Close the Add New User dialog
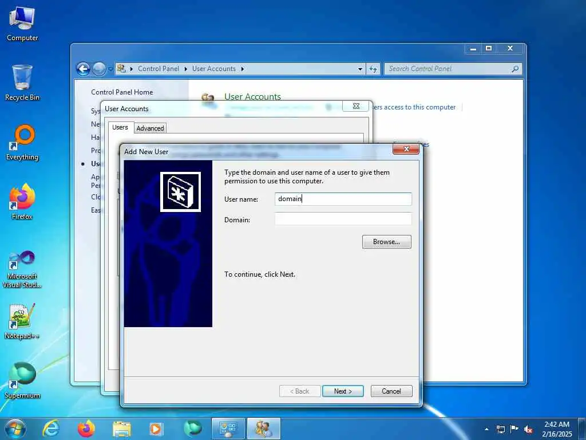Screen dimensions: 586x440 pyautogui.click(x=406, y=149)
